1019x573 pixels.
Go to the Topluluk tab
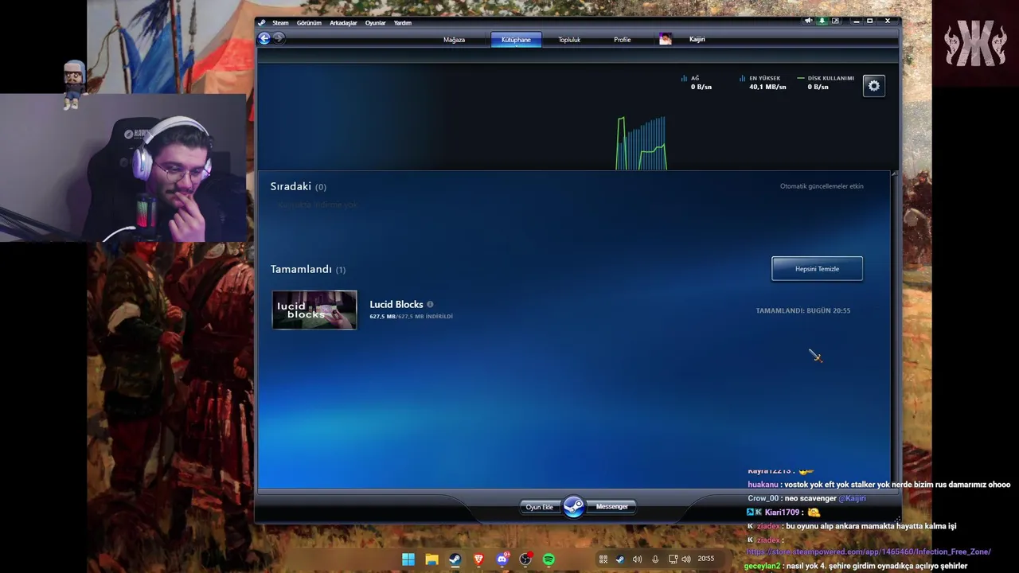pos(569,39)
